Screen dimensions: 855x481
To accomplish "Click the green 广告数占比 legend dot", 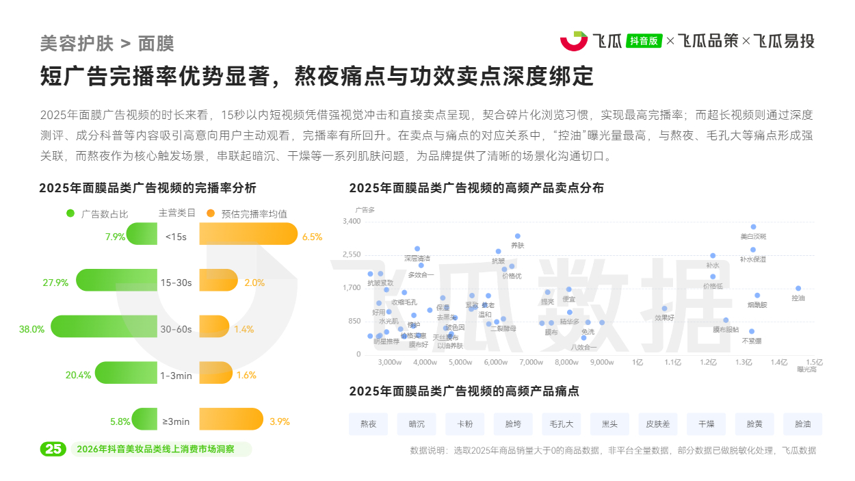I will pyautogui.click(x=70, y=213).
